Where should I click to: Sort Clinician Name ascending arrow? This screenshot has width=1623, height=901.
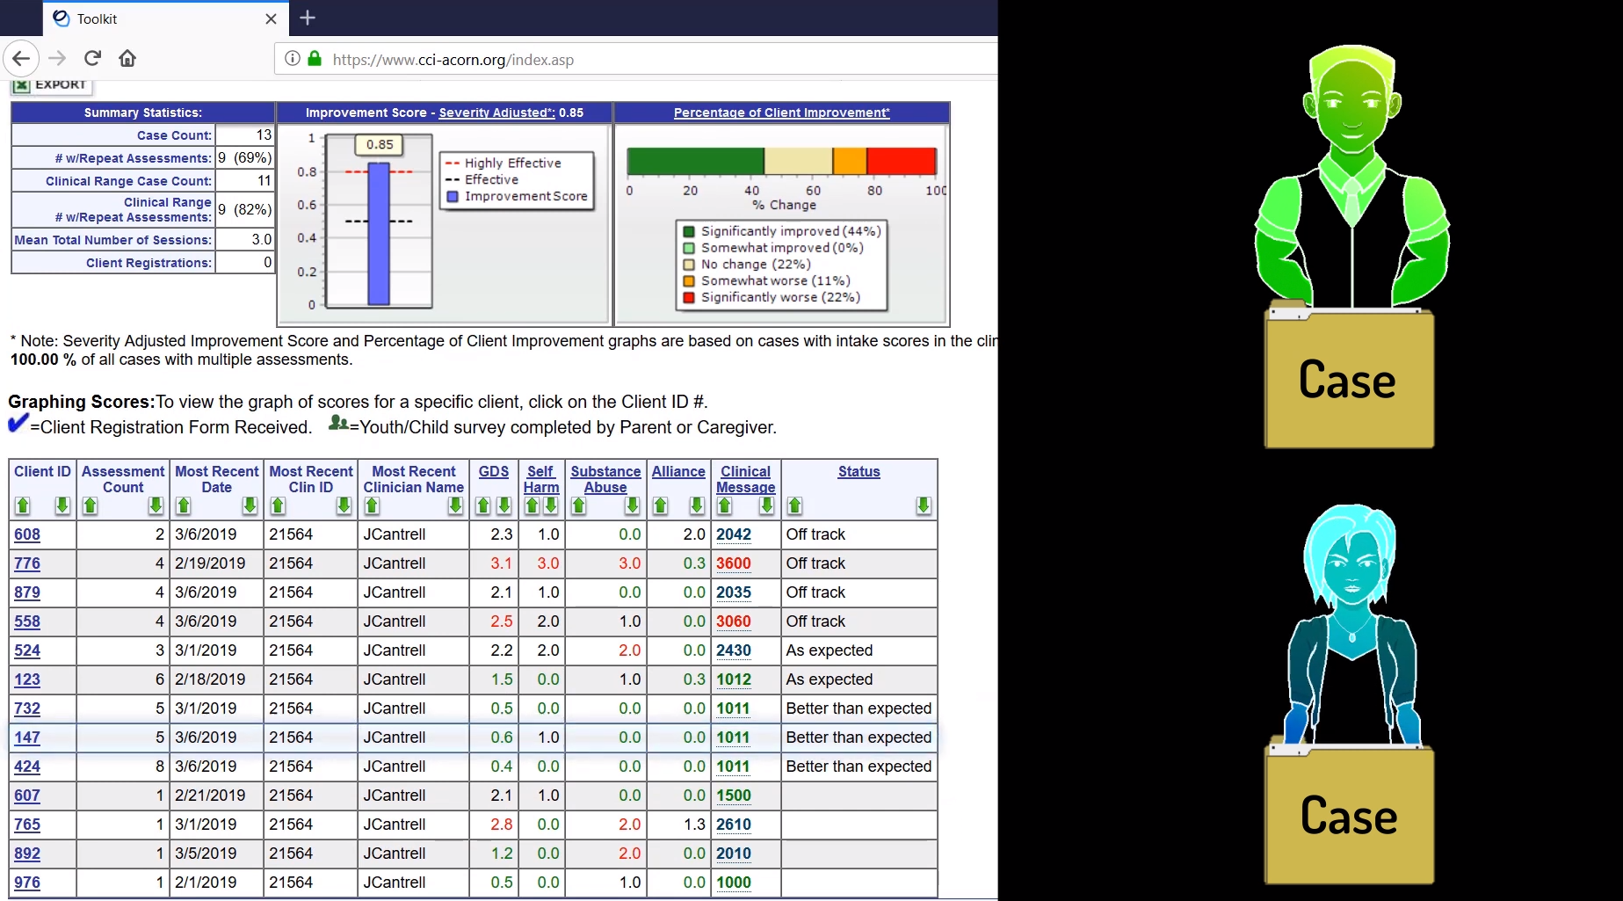click(372, 505)
